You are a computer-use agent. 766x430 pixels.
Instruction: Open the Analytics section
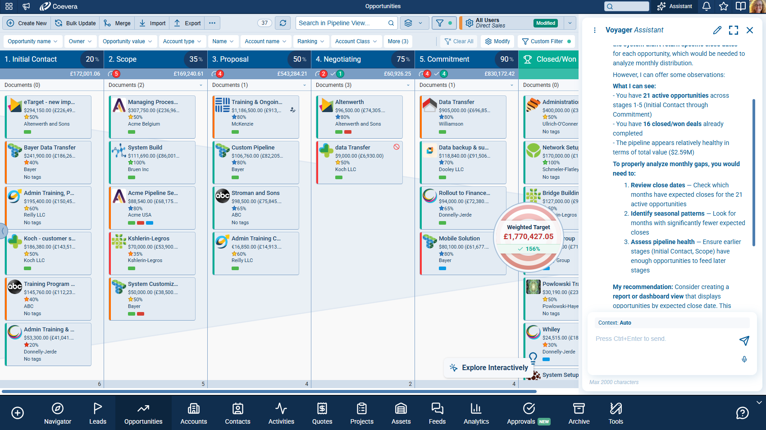click(476, 413)
